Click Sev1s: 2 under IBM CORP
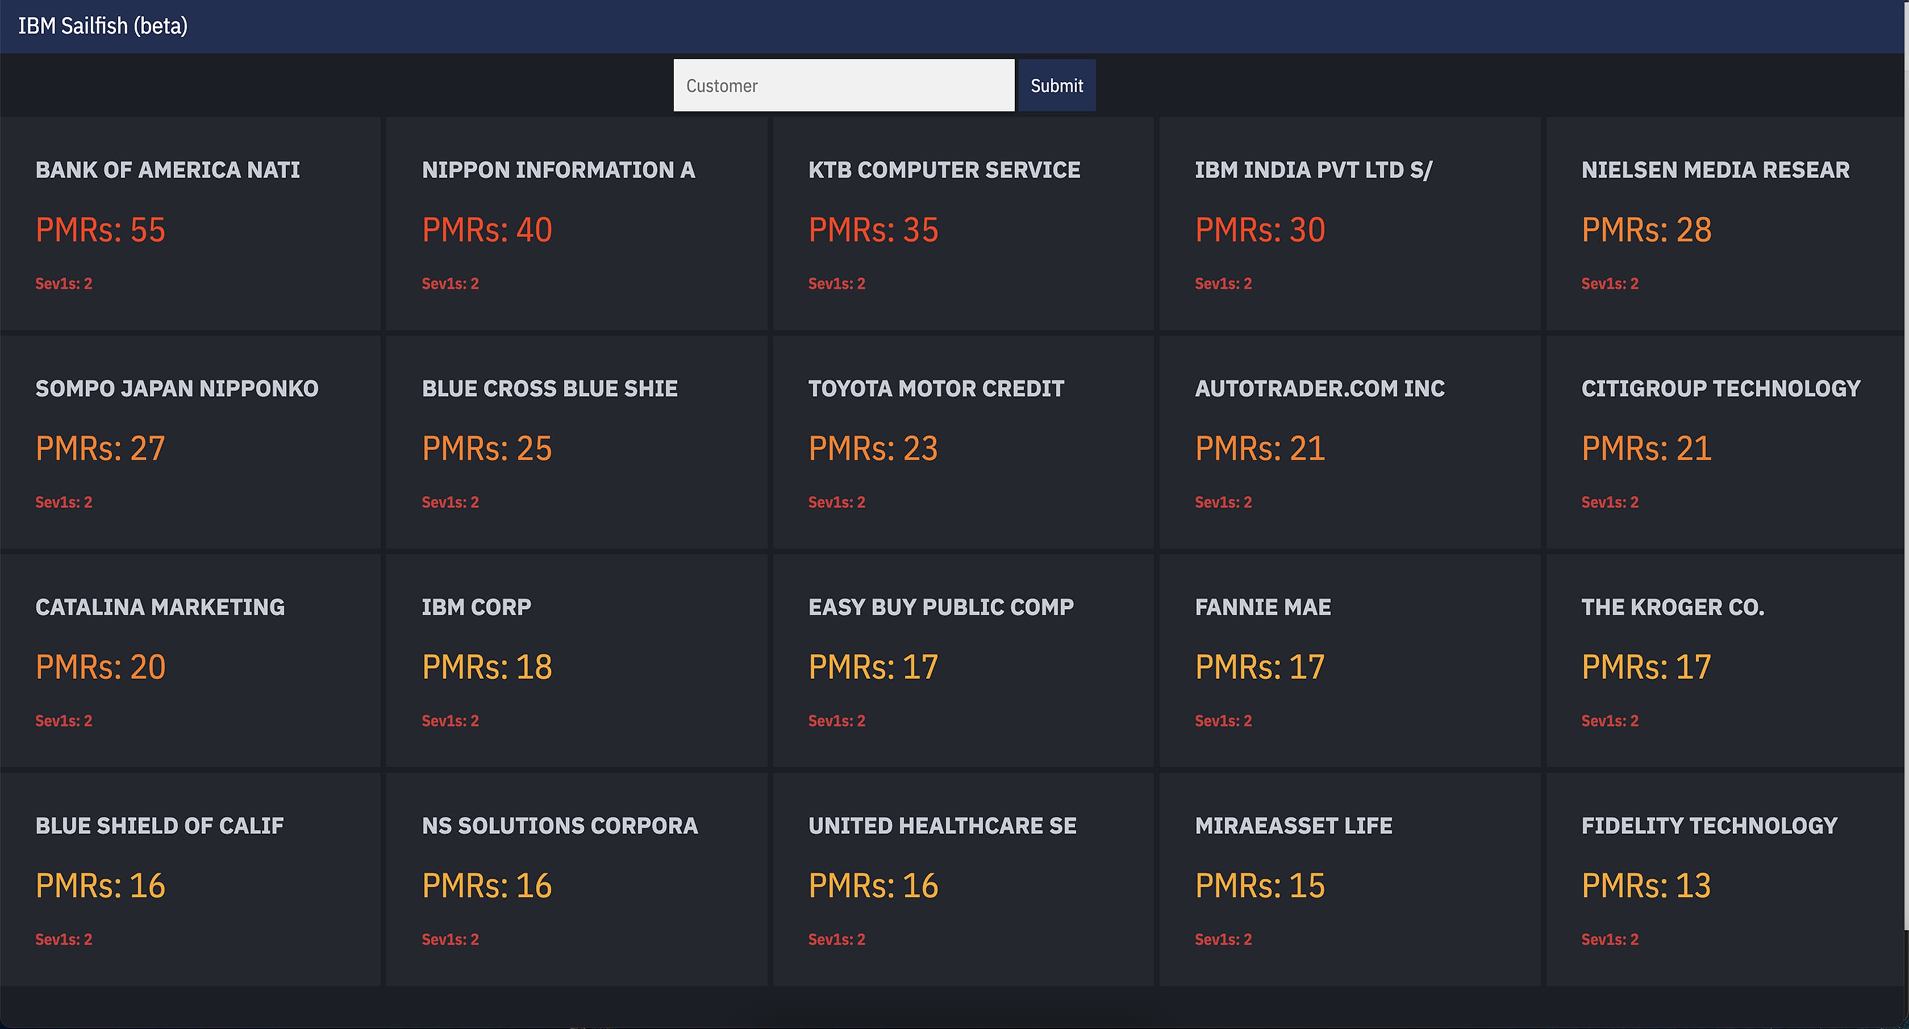 [450, 721]
